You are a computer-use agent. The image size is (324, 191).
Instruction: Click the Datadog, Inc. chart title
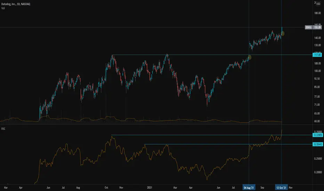[x=16, y=4]
